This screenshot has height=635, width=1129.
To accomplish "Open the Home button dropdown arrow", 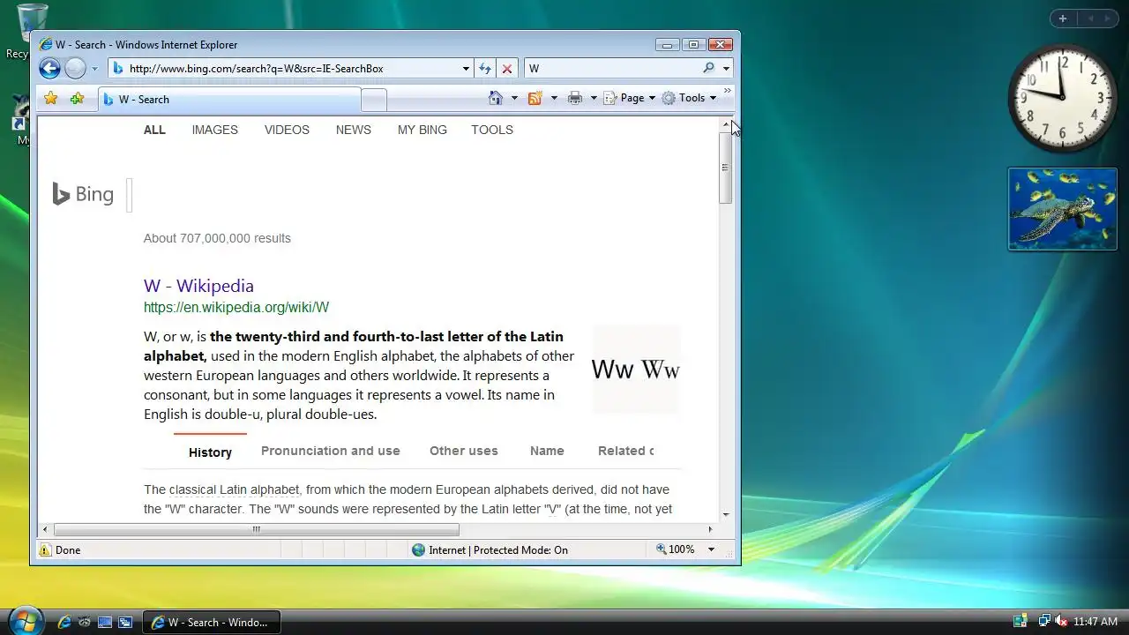I will coord(514,98).
